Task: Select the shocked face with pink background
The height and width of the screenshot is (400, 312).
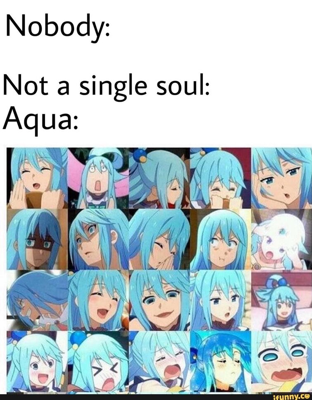Action: point(98,178)
